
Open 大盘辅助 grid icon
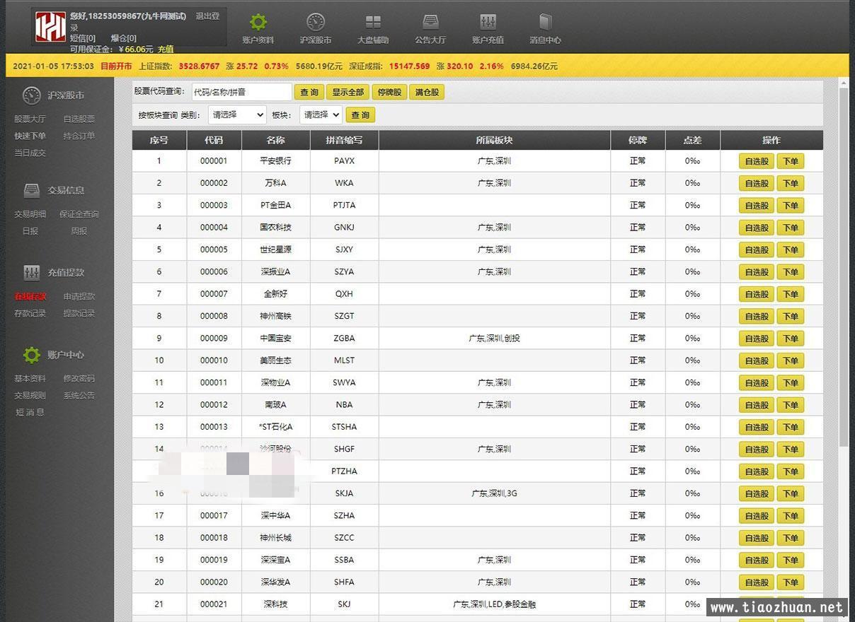point(373,22)
